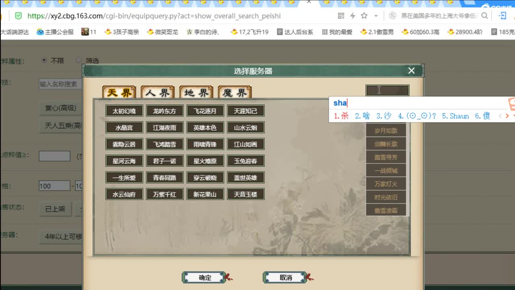Screen dimensions: 515x290
Task: Click the blue login arrow icon
Action: click(x=503, y=16)
